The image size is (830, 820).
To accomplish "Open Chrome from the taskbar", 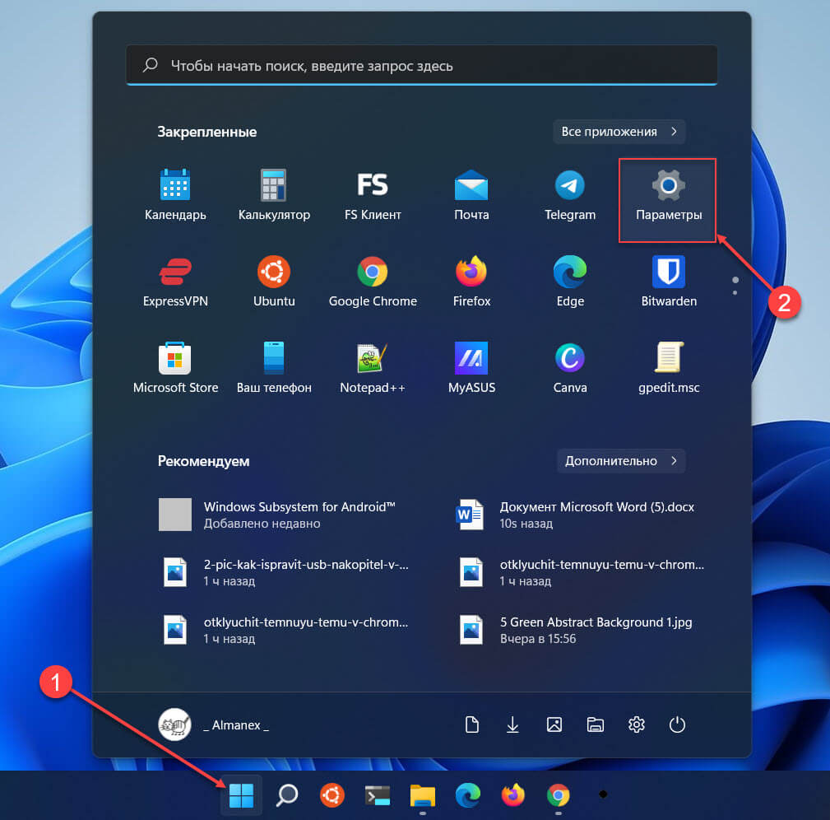I will pos(559,795).
